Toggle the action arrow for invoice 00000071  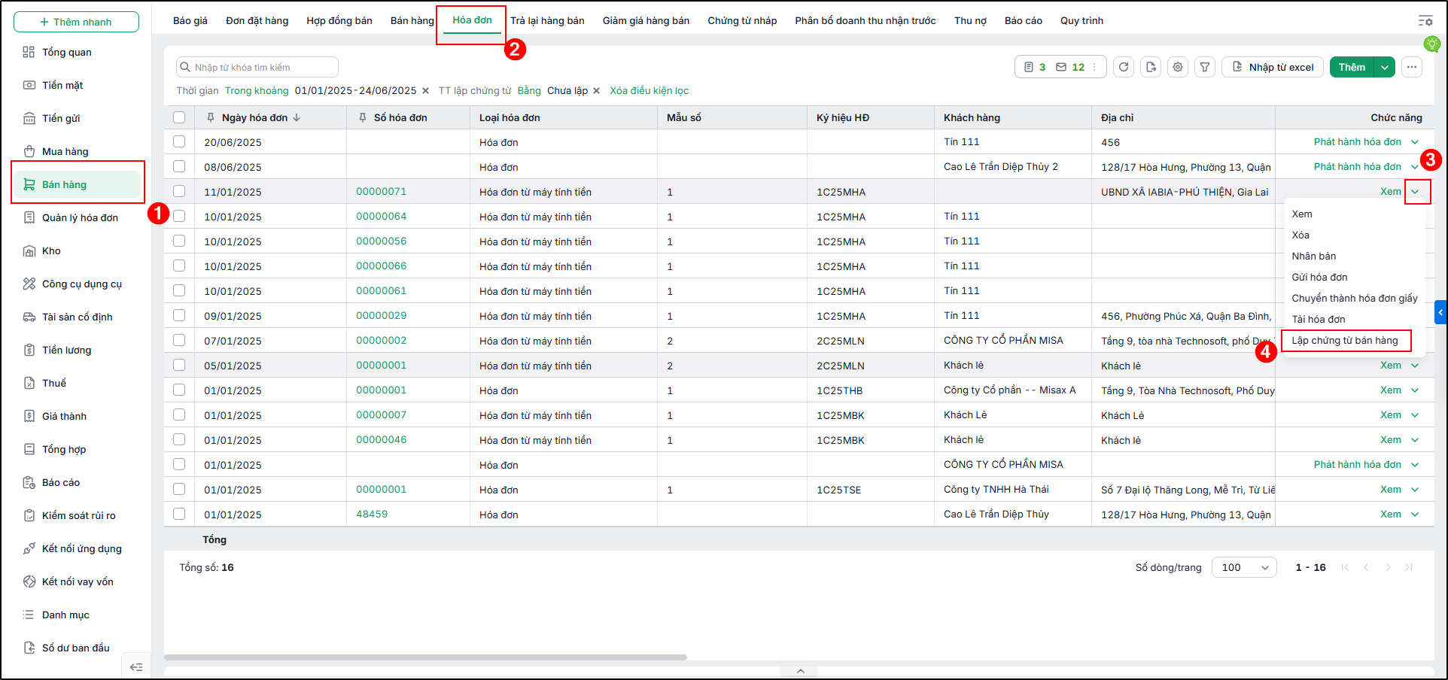(x=1416, y=191)
